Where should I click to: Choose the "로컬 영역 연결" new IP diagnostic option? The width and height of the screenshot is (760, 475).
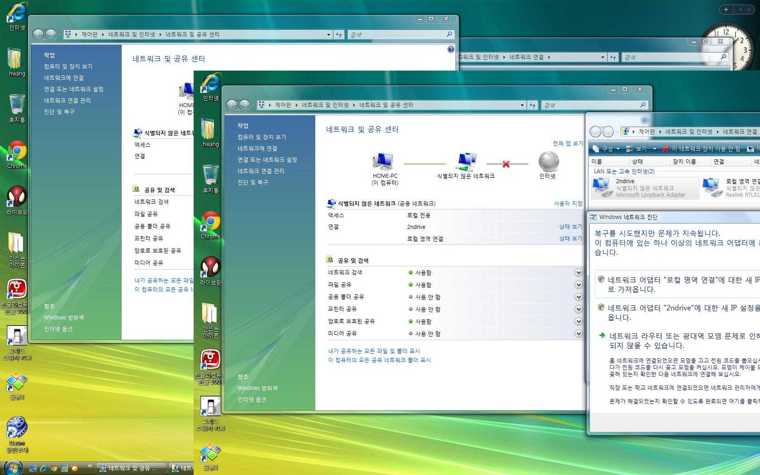pos(677,285)
